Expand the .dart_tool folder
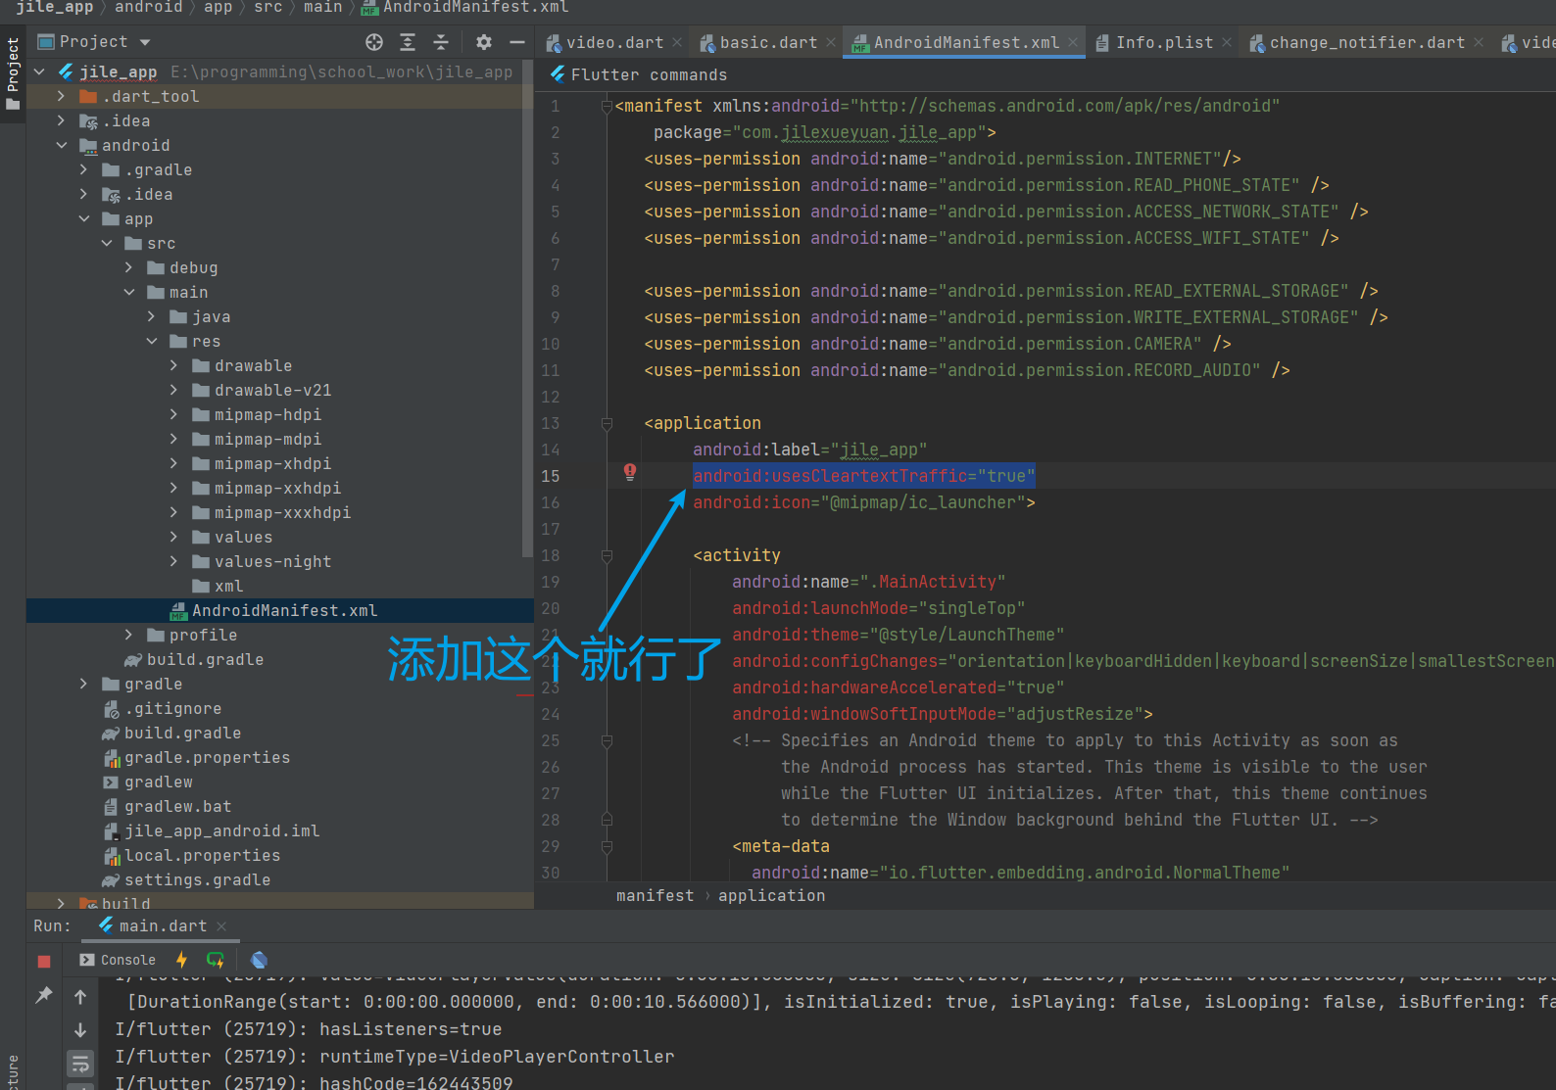The height and width of the screenshot is (1090, 1556). point(62,96)
